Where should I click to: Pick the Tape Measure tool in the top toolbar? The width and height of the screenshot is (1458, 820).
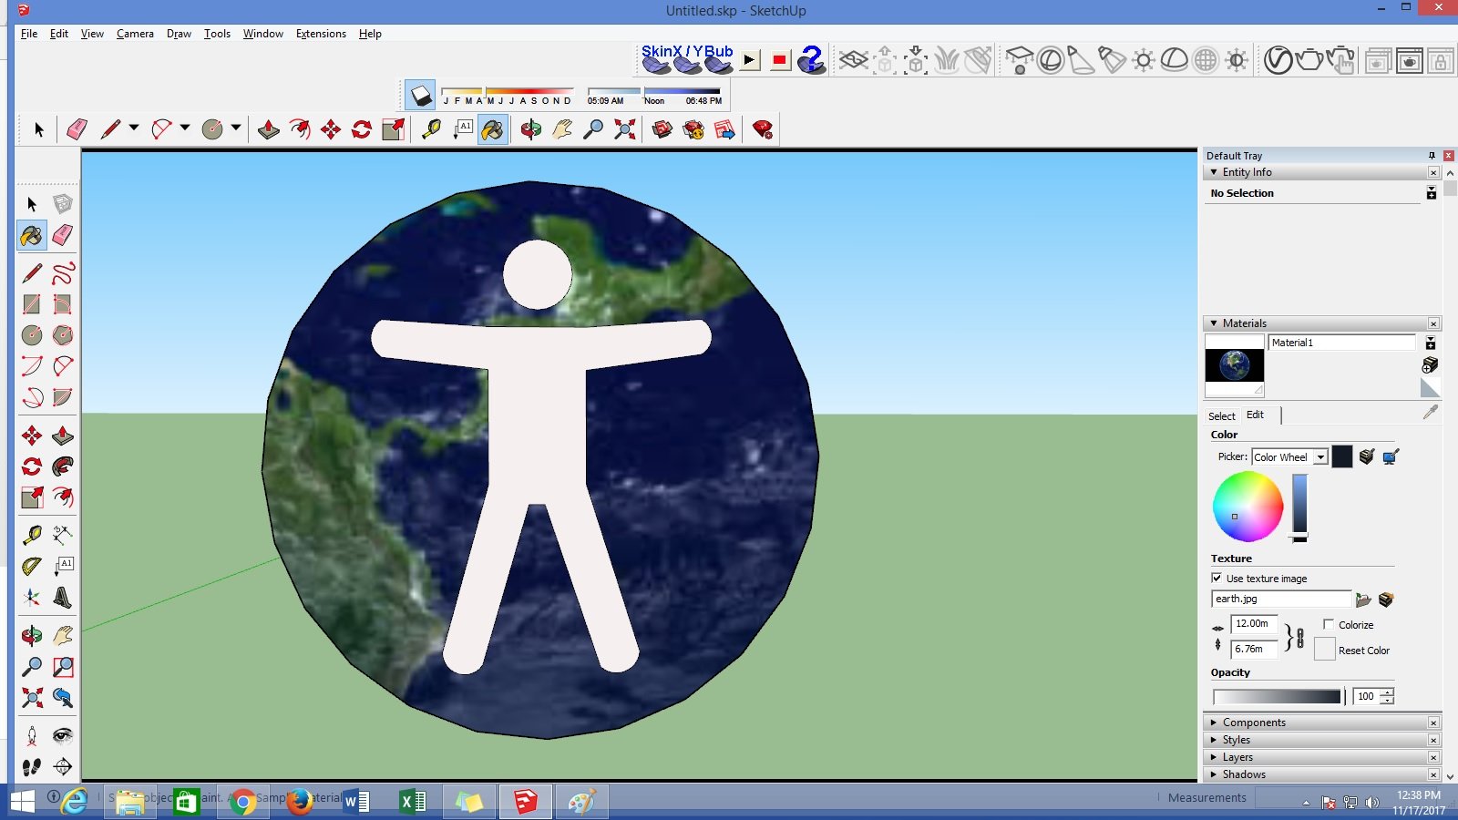coord(431,129)
